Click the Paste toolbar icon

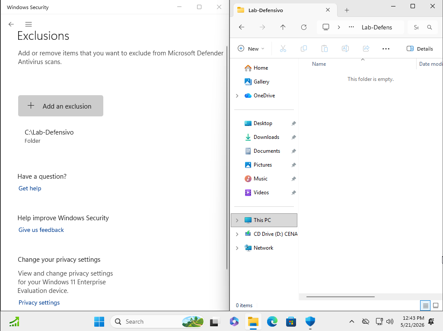click(324, 48)
